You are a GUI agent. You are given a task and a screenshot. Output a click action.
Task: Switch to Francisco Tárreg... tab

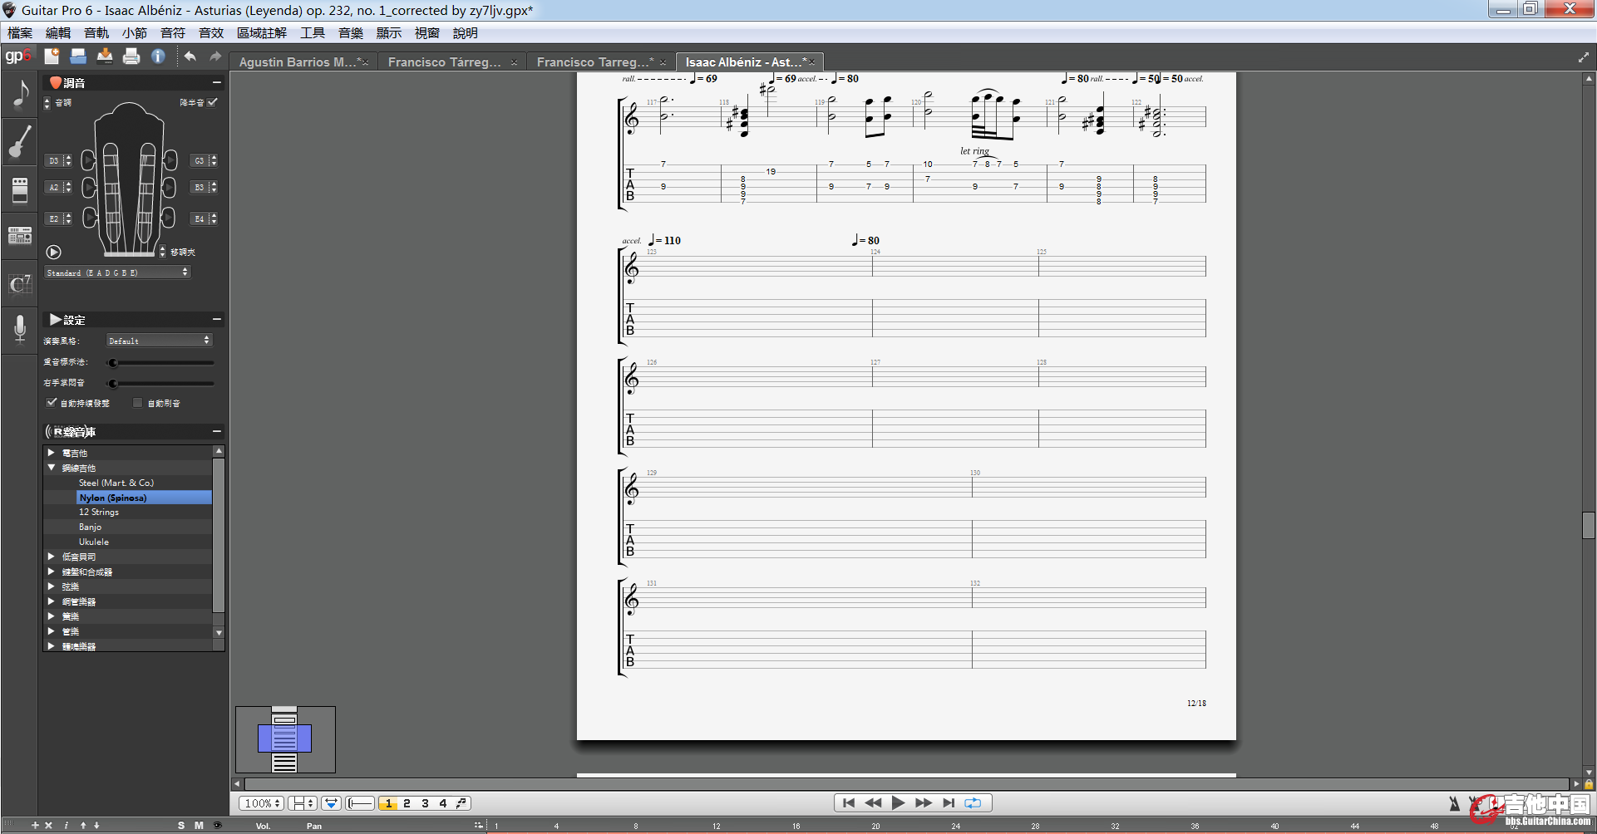(x=452, y=62)
